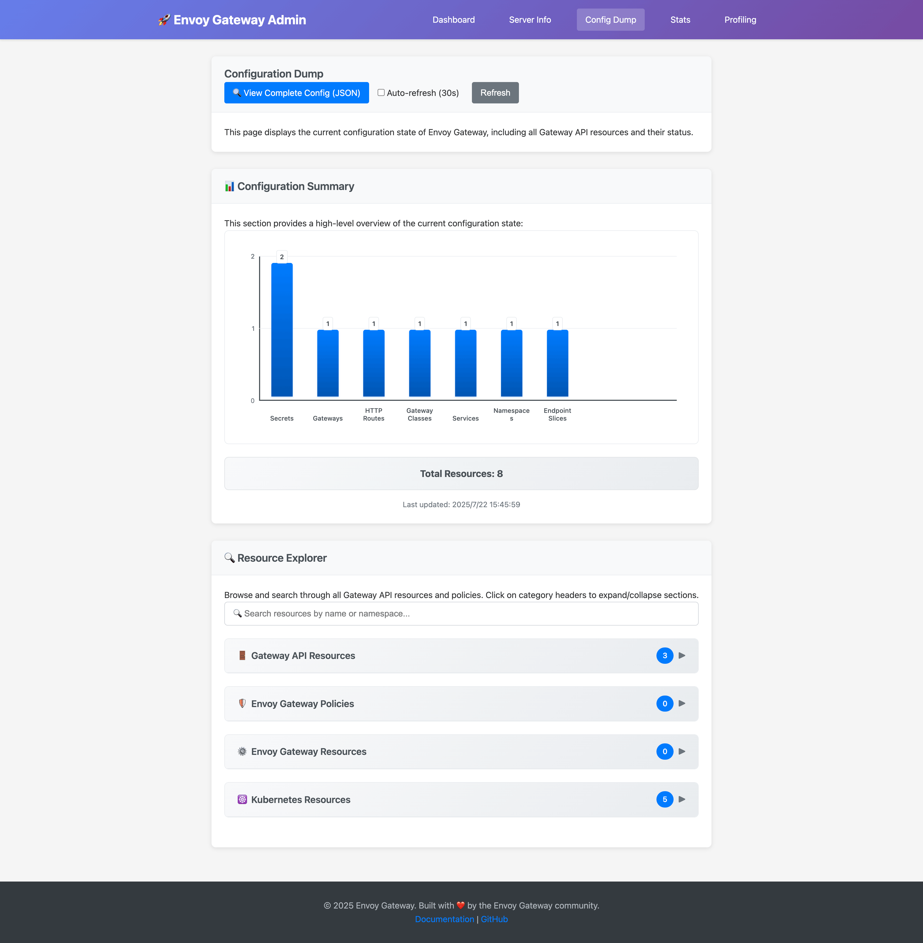Expand Kubernetes Resources section arrow
The width and height of the screenshot is (923, 943).
[x=682, y=800]
